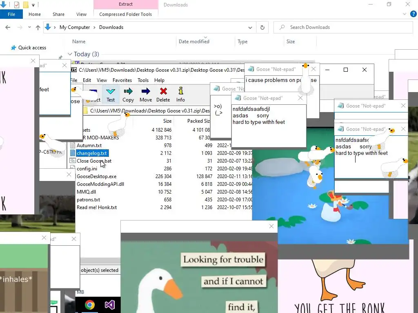Click the Explorer Back arrow

pyautogui.click(x=8, y=27)
